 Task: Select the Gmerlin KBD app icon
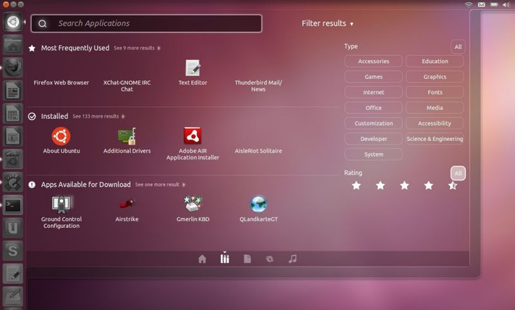[x=192, y=204]
